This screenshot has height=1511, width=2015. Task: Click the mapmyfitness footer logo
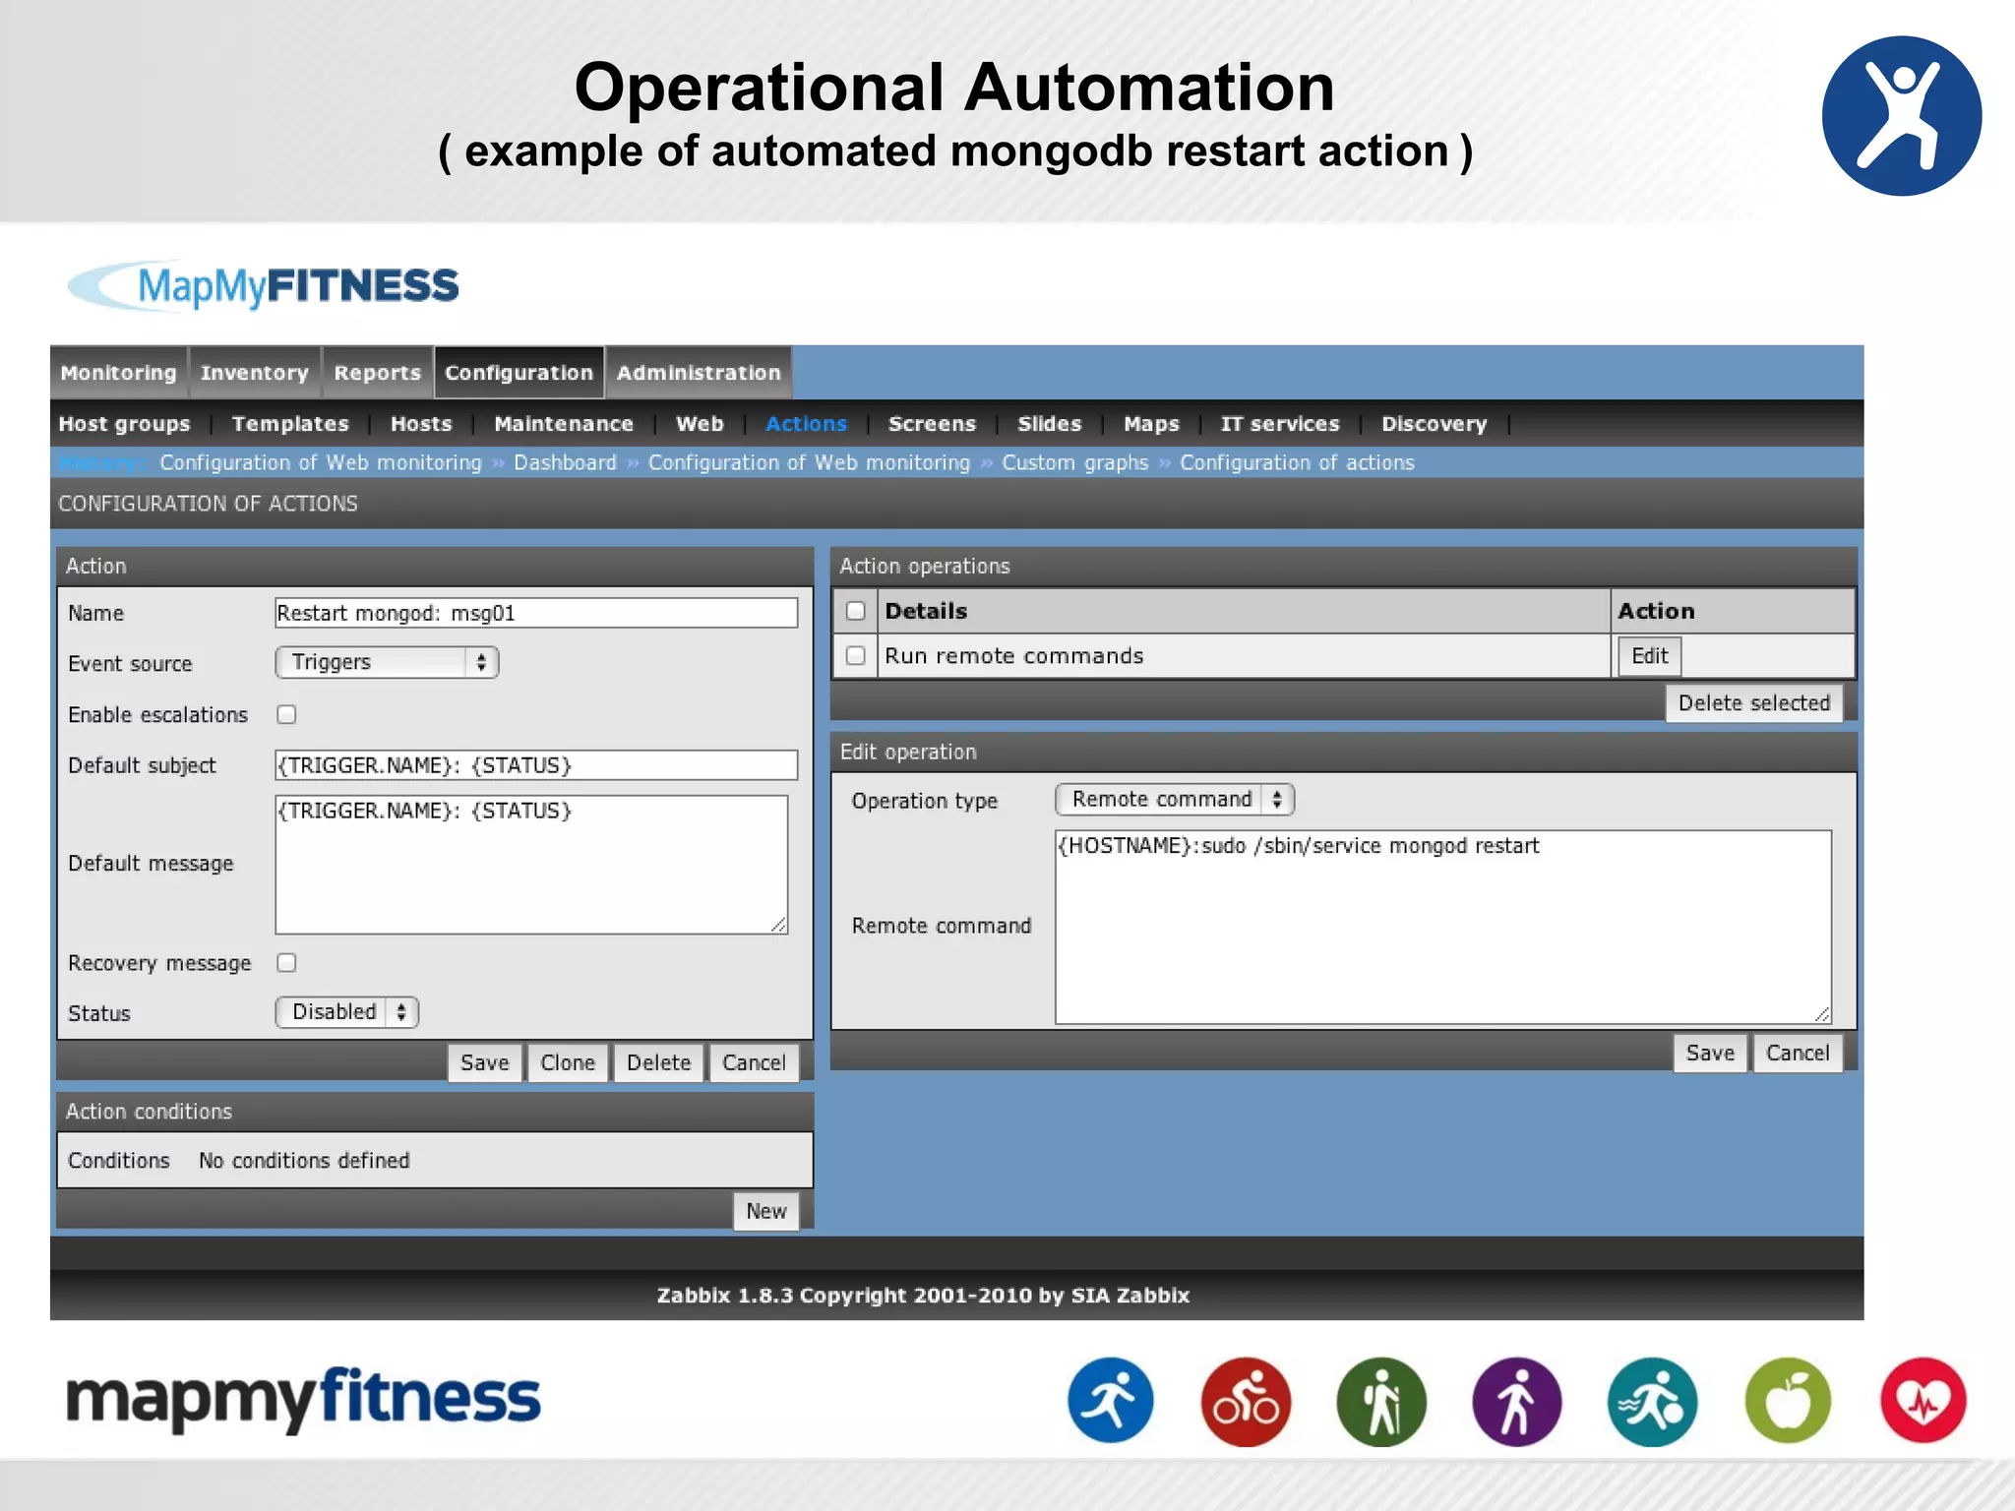pos(303,1399)
